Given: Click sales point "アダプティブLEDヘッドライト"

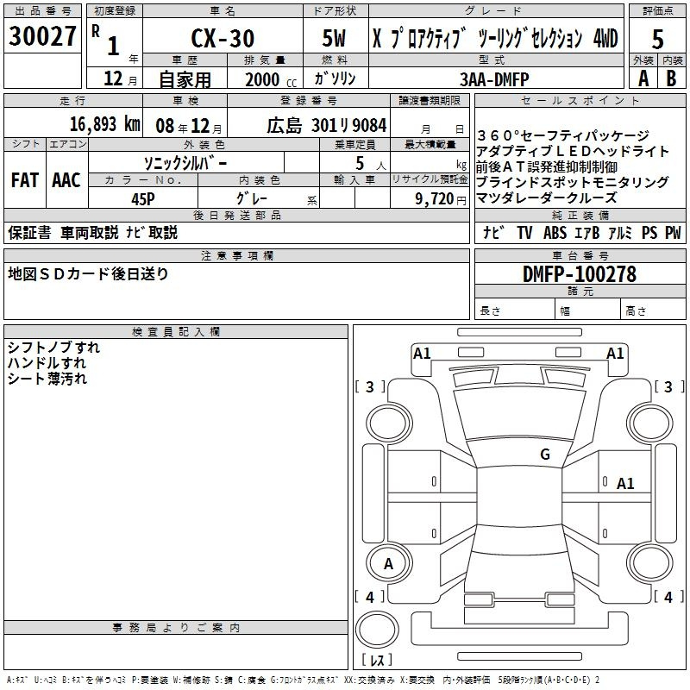Looking at the screenshot, I should click(x=573, y=151).
